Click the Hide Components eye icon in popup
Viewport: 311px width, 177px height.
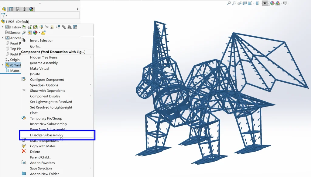click(x=52, y=27)
